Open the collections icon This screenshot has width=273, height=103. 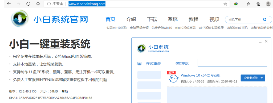(258, 4)
